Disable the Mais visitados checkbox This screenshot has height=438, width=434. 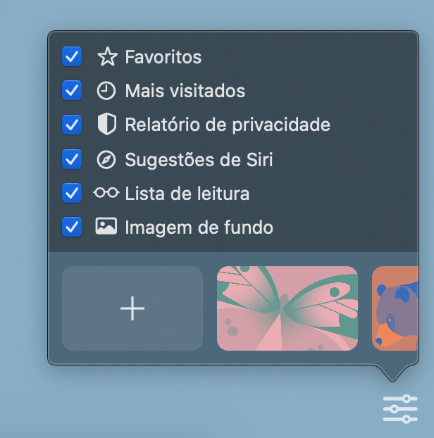(72, 91)
